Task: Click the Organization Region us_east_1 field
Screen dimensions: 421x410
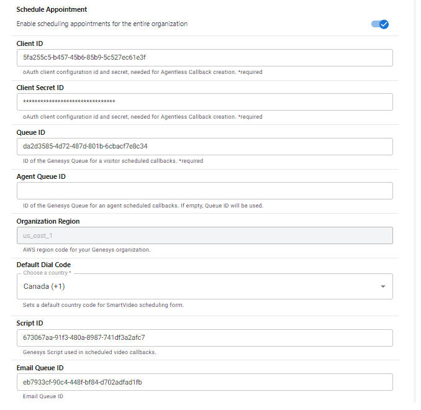Action: pyautogui.click(x=204, y=235)
